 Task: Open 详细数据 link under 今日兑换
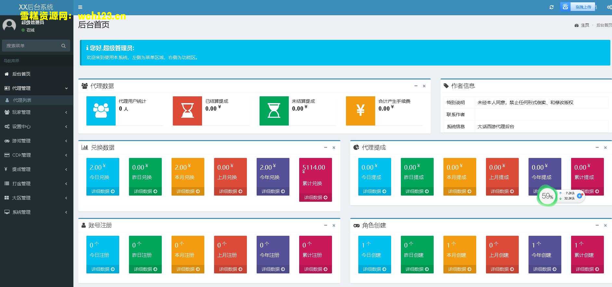click(x=103, y=191)
